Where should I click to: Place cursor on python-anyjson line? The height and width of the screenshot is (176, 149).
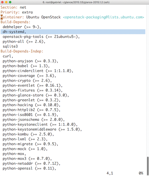pos(30,61)
